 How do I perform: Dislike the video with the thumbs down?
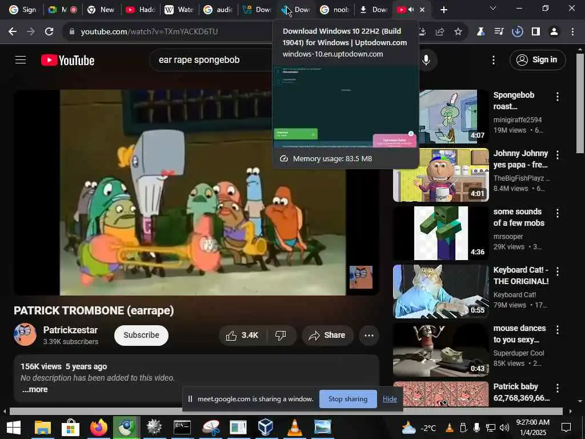coord(281,335)
